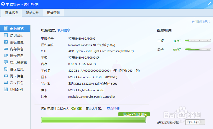Click the 主板 temperature gauge bar

(x=198, y=40)
